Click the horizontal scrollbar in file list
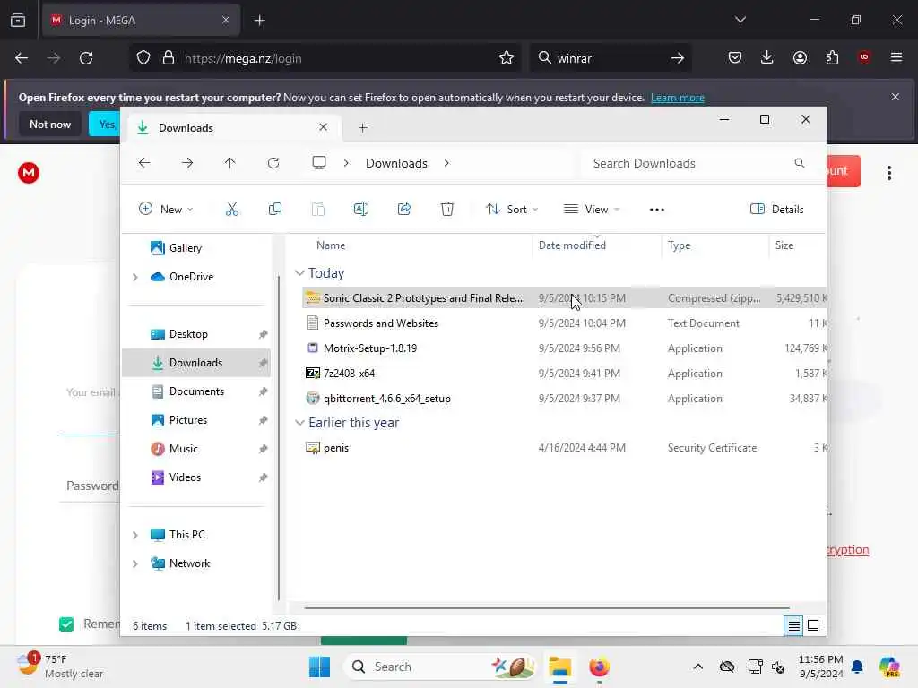This screenshot has width=918, height=688. click(x=547, y=608)
